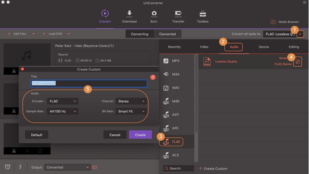Viewport: 309px width, 174px height.
Task: Open crop tool on the third file
Action: click(x=27, y=151)
